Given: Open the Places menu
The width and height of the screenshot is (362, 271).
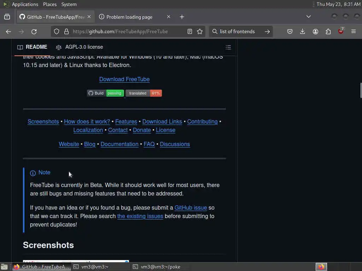Looking at the screenshot, I should click(x=49, y=4).
